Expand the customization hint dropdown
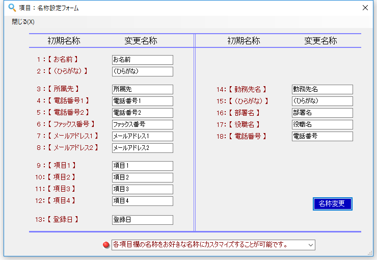This screenshot has height=260, width=377. pyautogui.click(x=310, y=245)
